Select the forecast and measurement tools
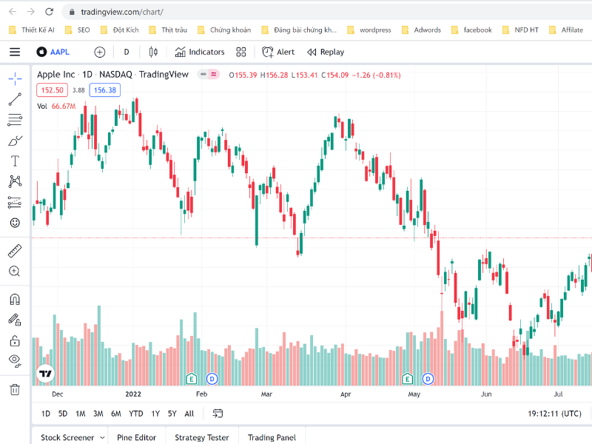Viewport: 592px width, 444px height. tap(15, 202)
